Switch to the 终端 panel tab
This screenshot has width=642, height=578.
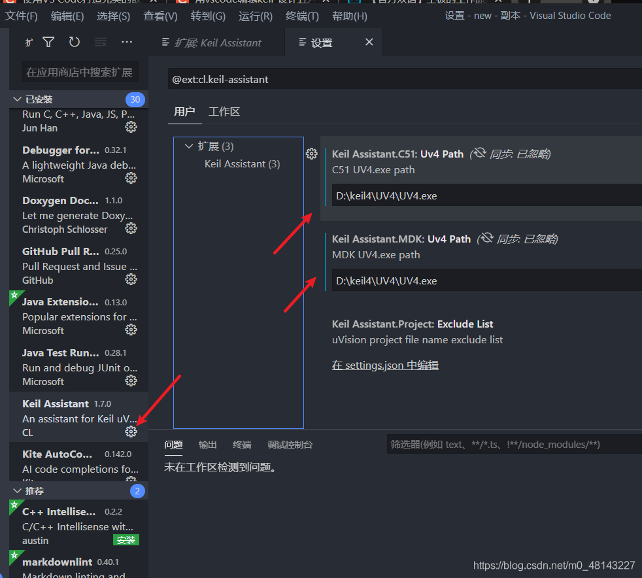point(242,445)
